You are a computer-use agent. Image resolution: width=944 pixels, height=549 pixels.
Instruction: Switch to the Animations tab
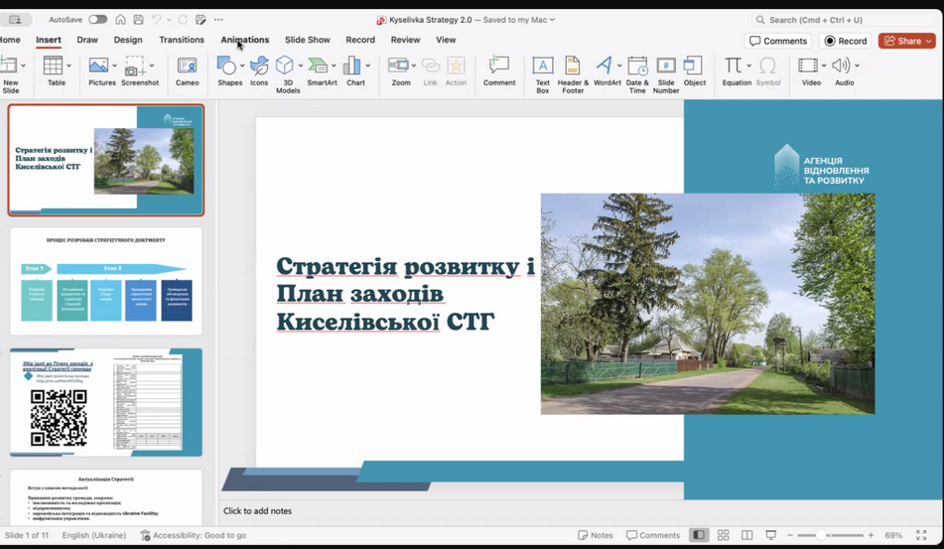245,40
